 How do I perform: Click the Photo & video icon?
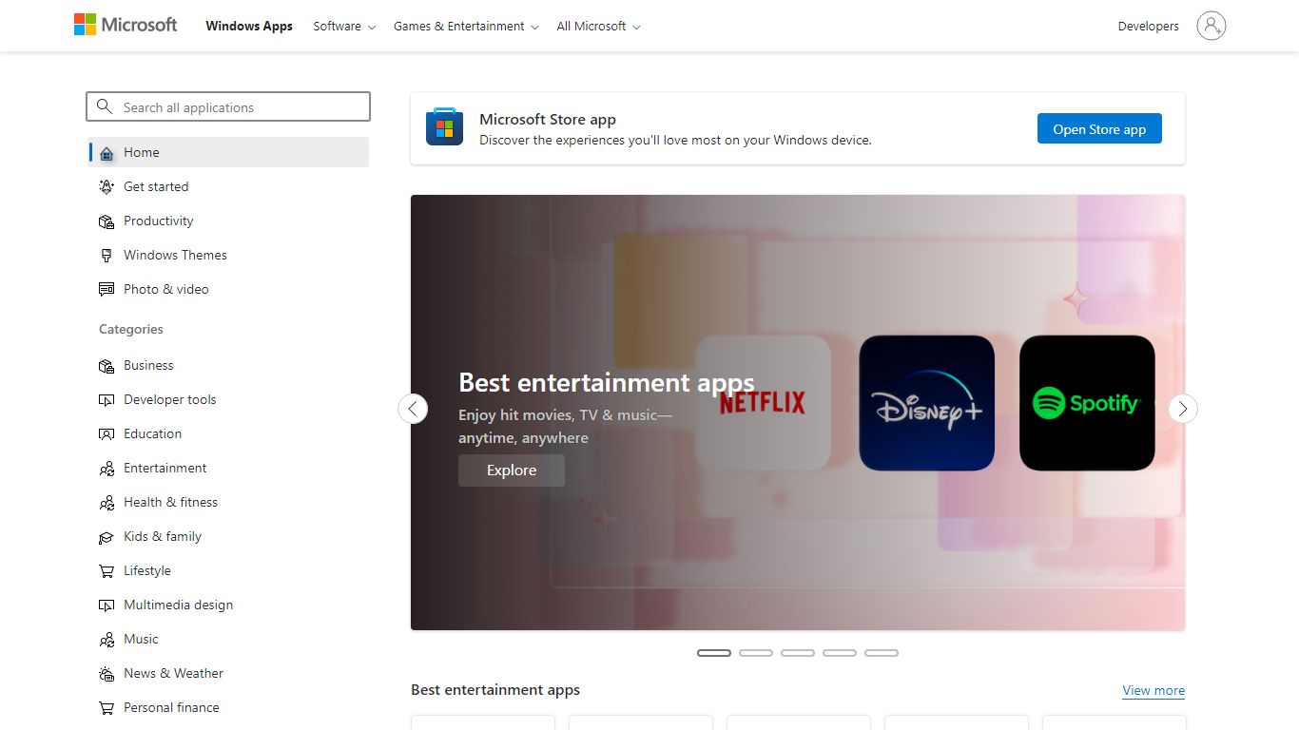coord(107,289)
